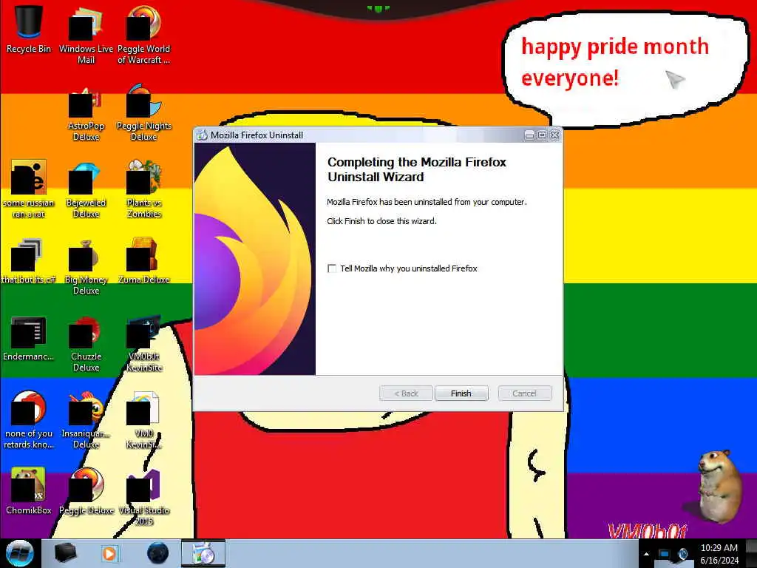
Task: Select the Visual Studio 2015 icon
Action: coord(144,496)
